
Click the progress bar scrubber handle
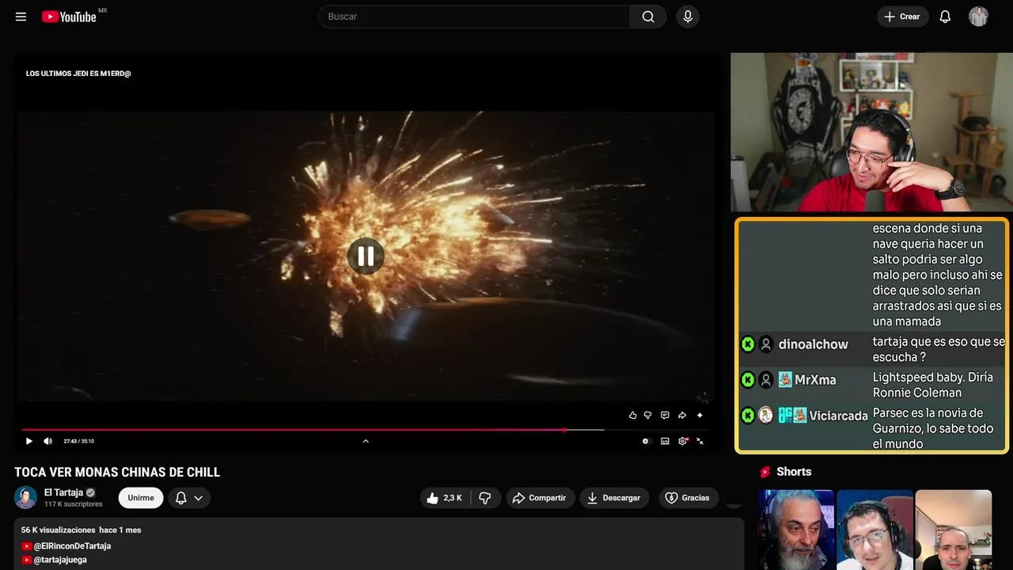[564, 430]
